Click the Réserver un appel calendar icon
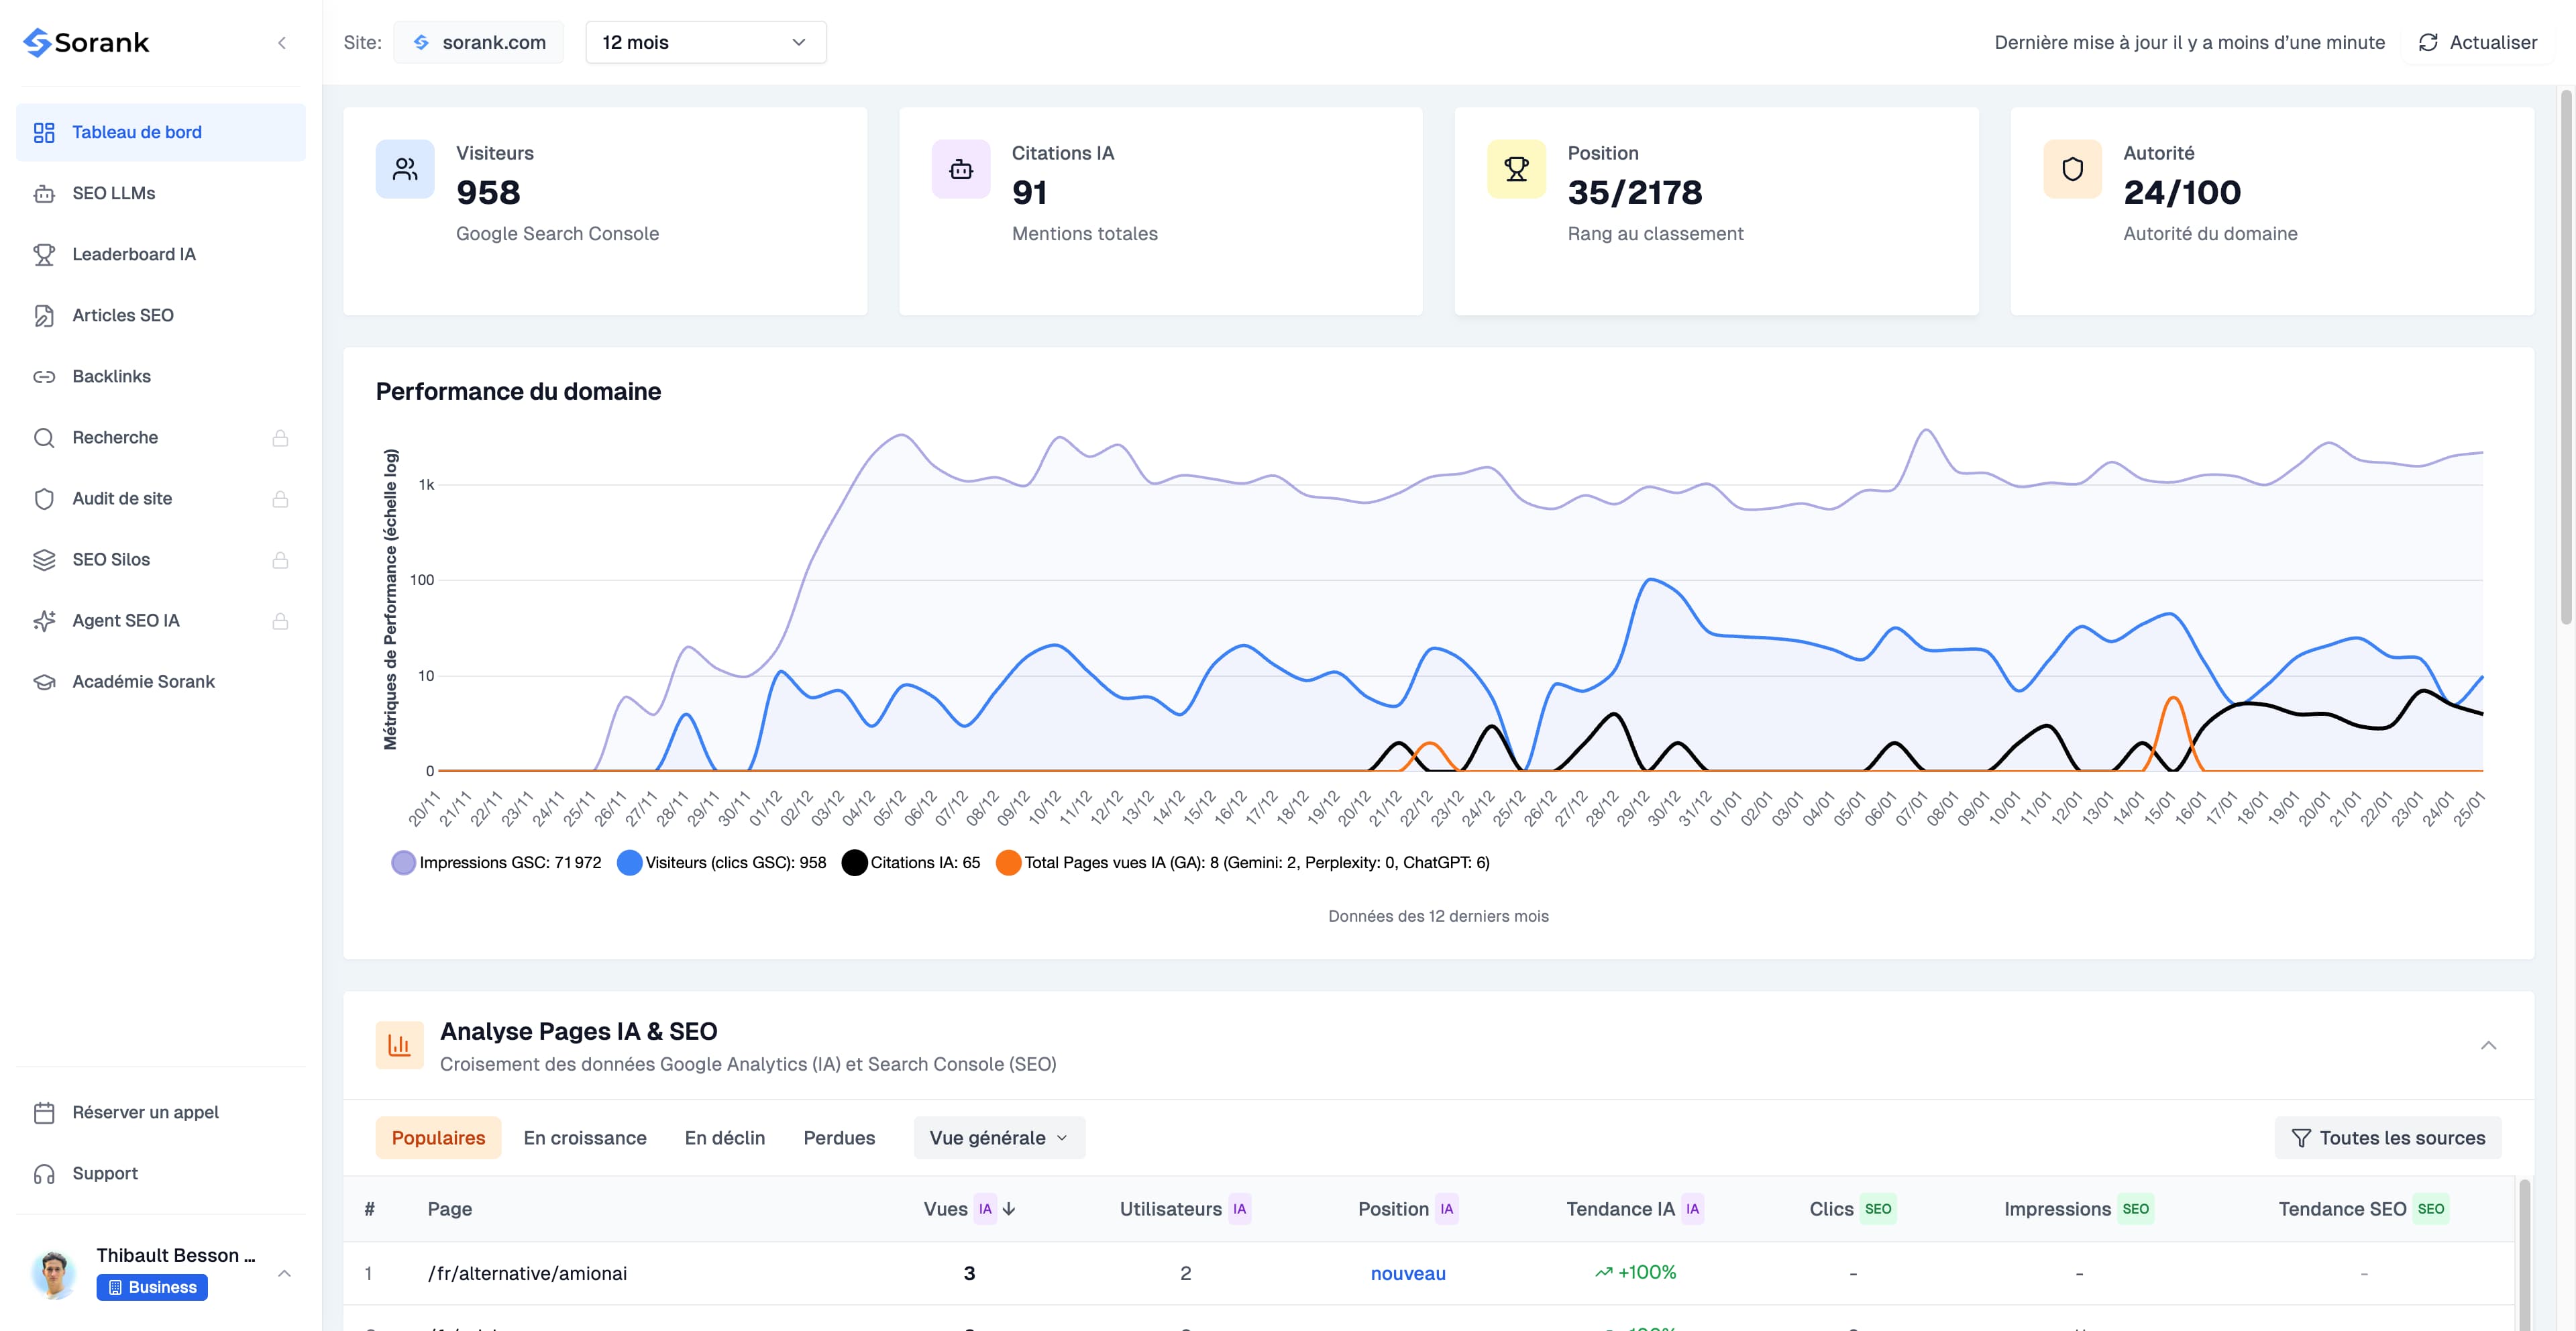This screenshot has height=1331, width=2576. 44,1113
